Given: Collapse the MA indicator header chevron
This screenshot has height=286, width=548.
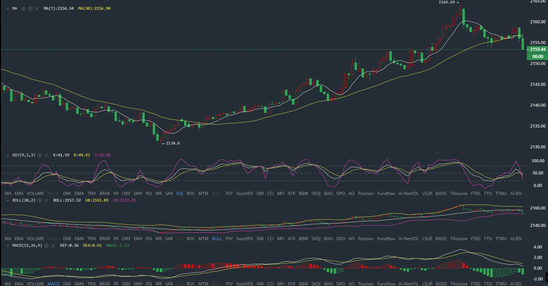Looking at the screenshot, I should click(8, 9).
